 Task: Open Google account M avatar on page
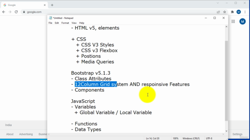tap(243, 21)
